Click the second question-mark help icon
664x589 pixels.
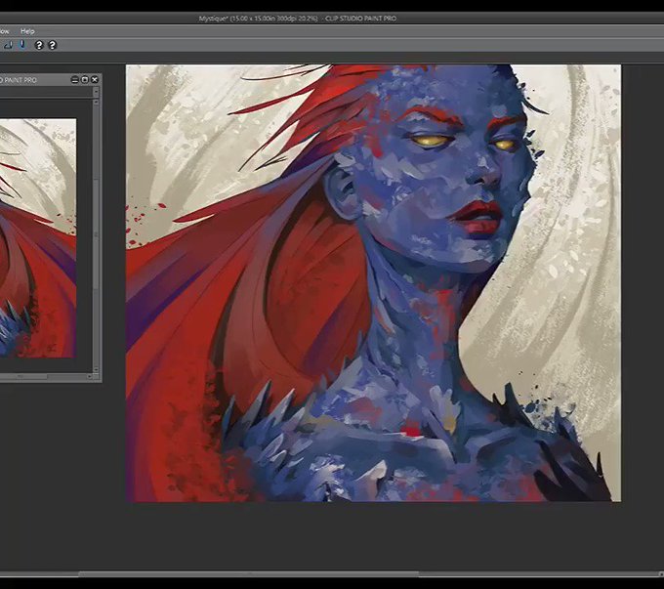pos(52,45)
